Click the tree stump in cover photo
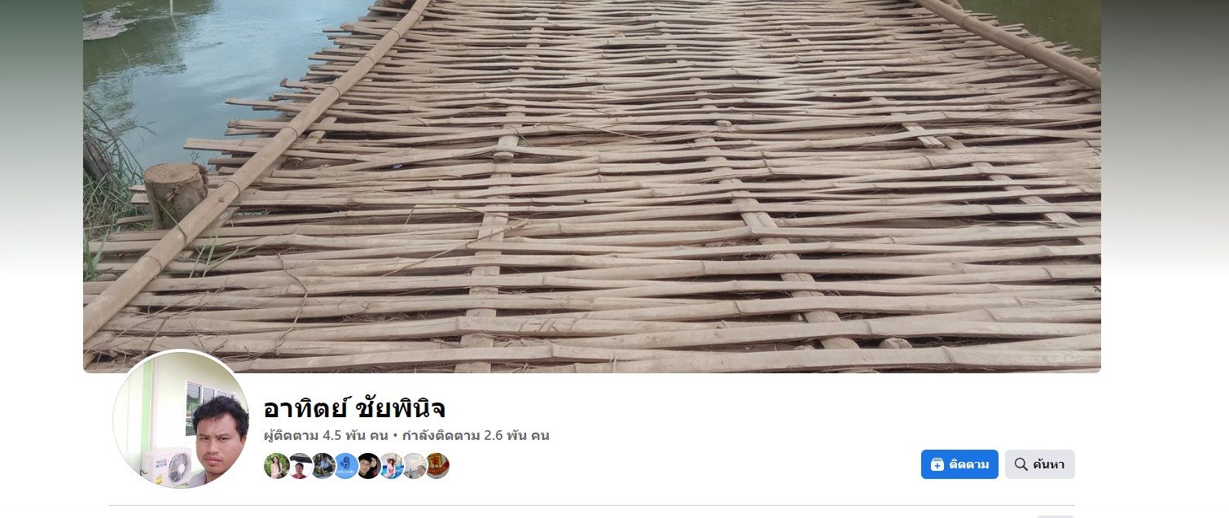This screenshot has height=518, width=1229. point(175,195)
